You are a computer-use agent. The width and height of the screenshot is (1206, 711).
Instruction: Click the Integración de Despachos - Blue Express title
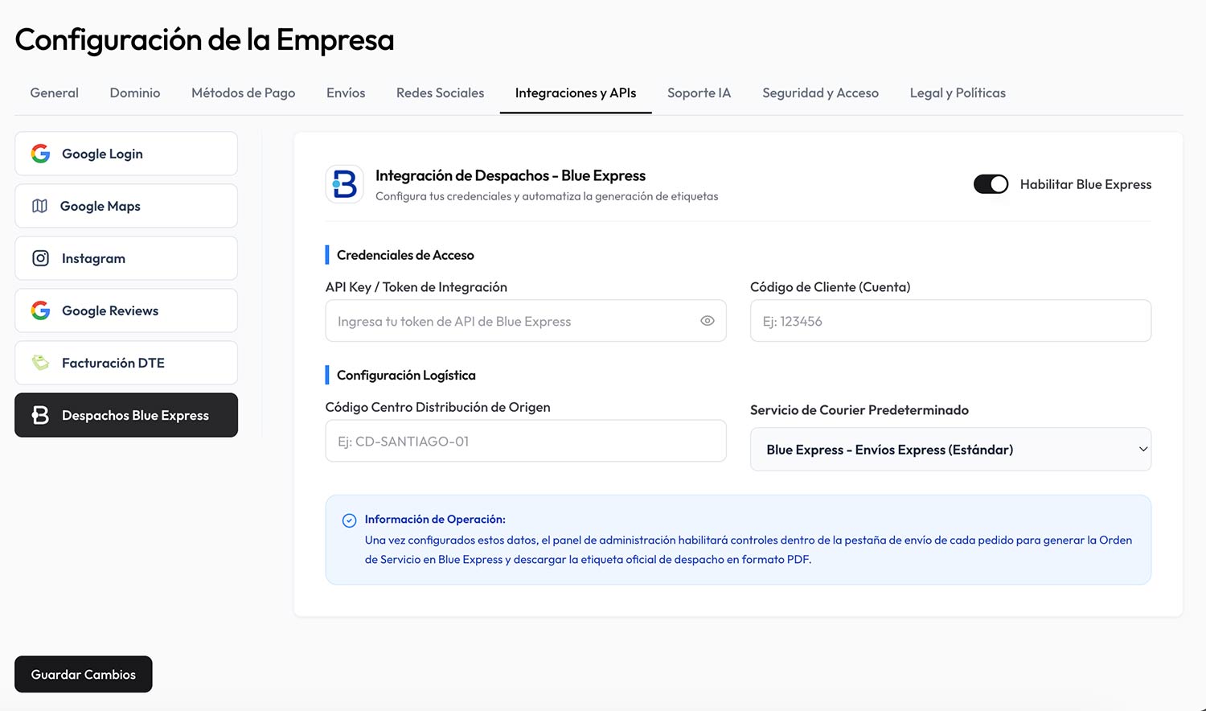[511, 175]
